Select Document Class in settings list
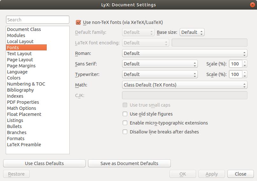The image size is (257, 181). click(24, 29)
